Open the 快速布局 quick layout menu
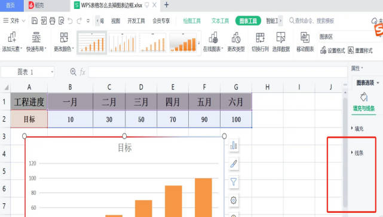 36,42
